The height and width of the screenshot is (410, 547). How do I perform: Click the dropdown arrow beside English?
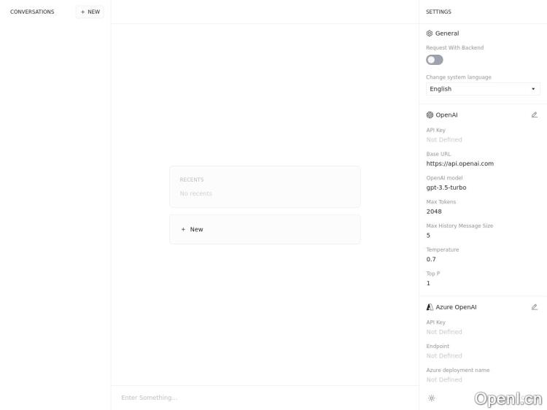[533, 89]
